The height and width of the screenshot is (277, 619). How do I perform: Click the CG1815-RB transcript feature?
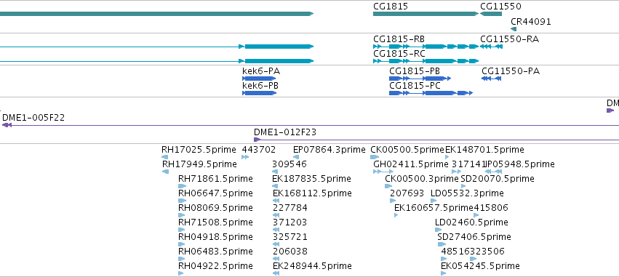[426, 47]
